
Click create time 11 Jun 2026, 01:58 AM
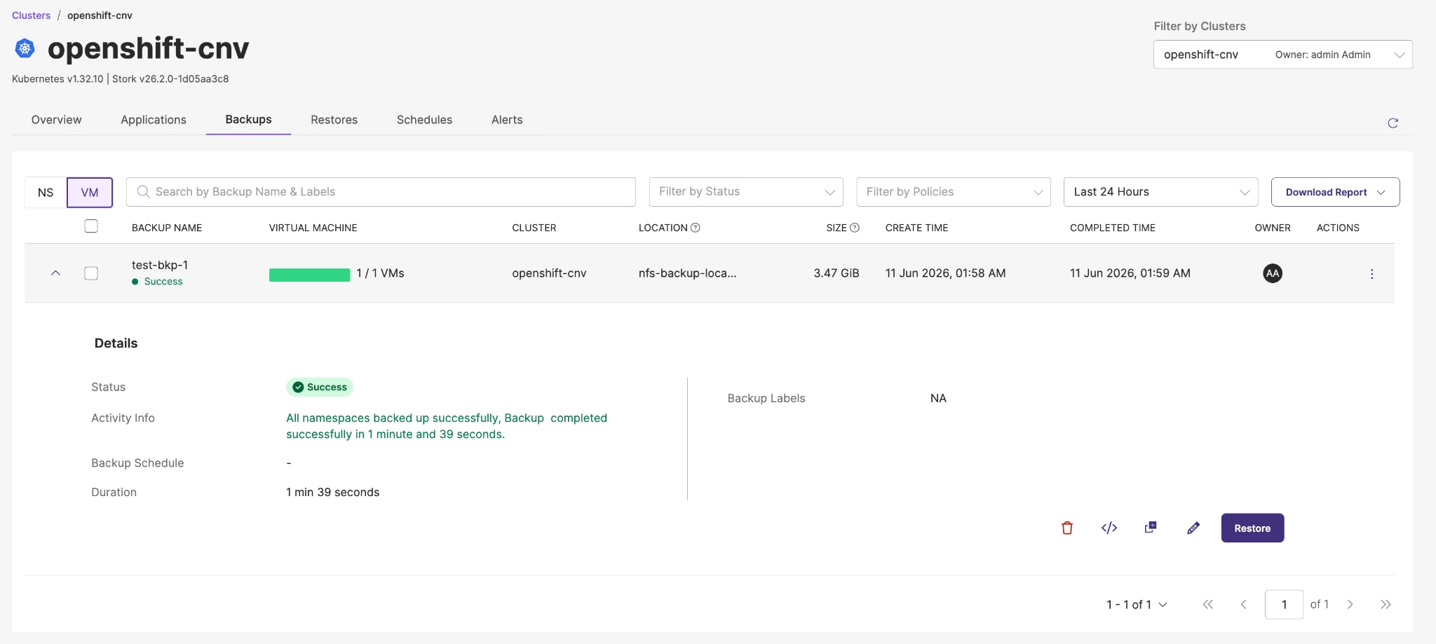[x=945, y=273]
